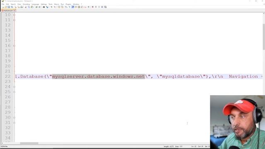This screenshot has height=149, width=265.
Task: Click the Stop Recording macro icon
Action: tap(96, 7)
